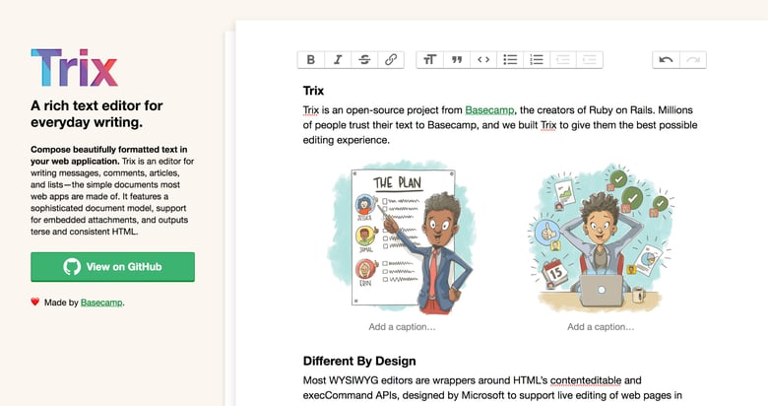
Task: Apply block quote formatting
Action: pos(457,60)
